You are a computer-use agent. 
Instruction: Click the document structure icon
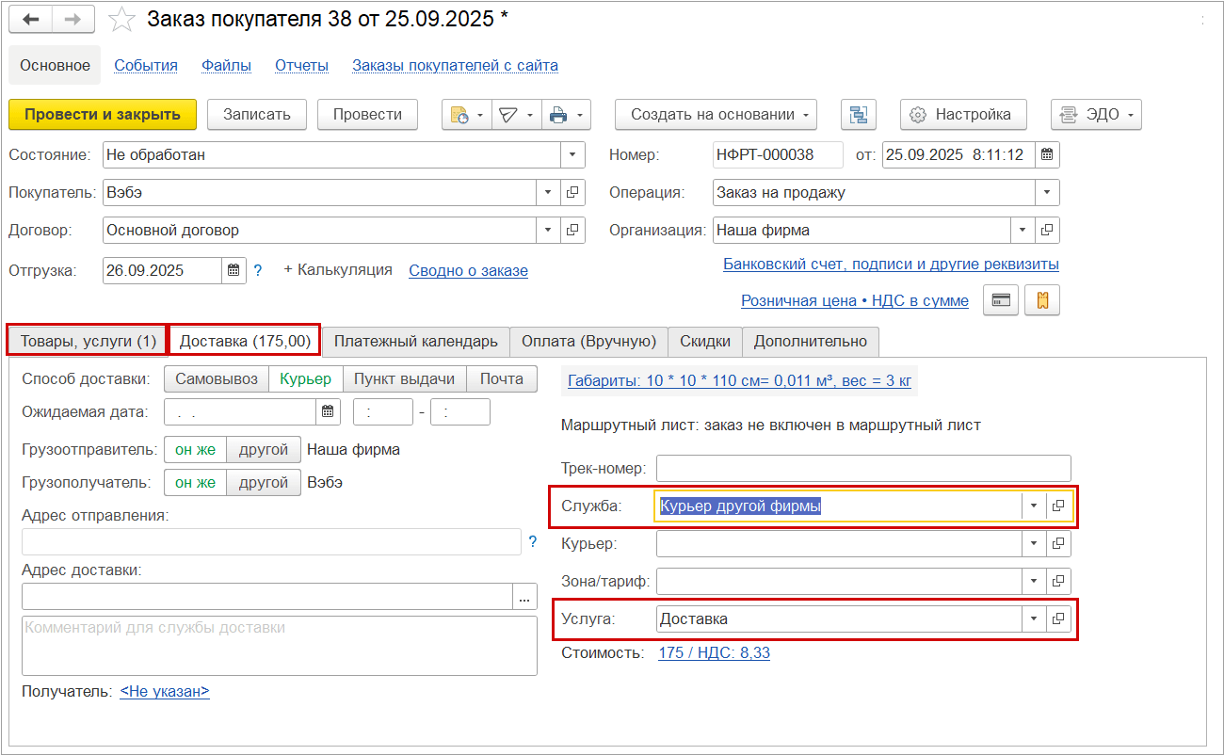point(858,115)
